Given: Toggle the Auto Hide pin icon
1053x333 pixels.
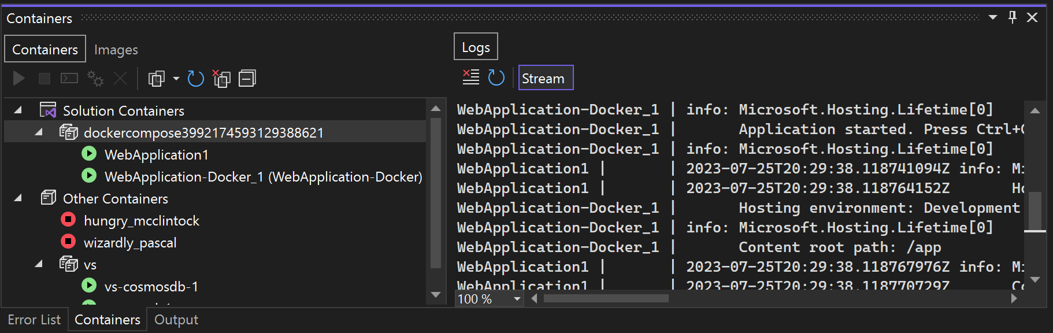Looking at the screenshot, I should 1013,17.
